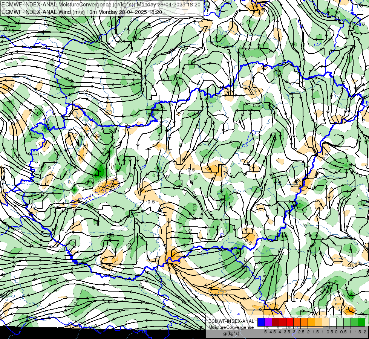Click the Wind (m/s) 10m title line
This screenshot has height=339, width=369.
pyautogui.click(x=82, y=12)
